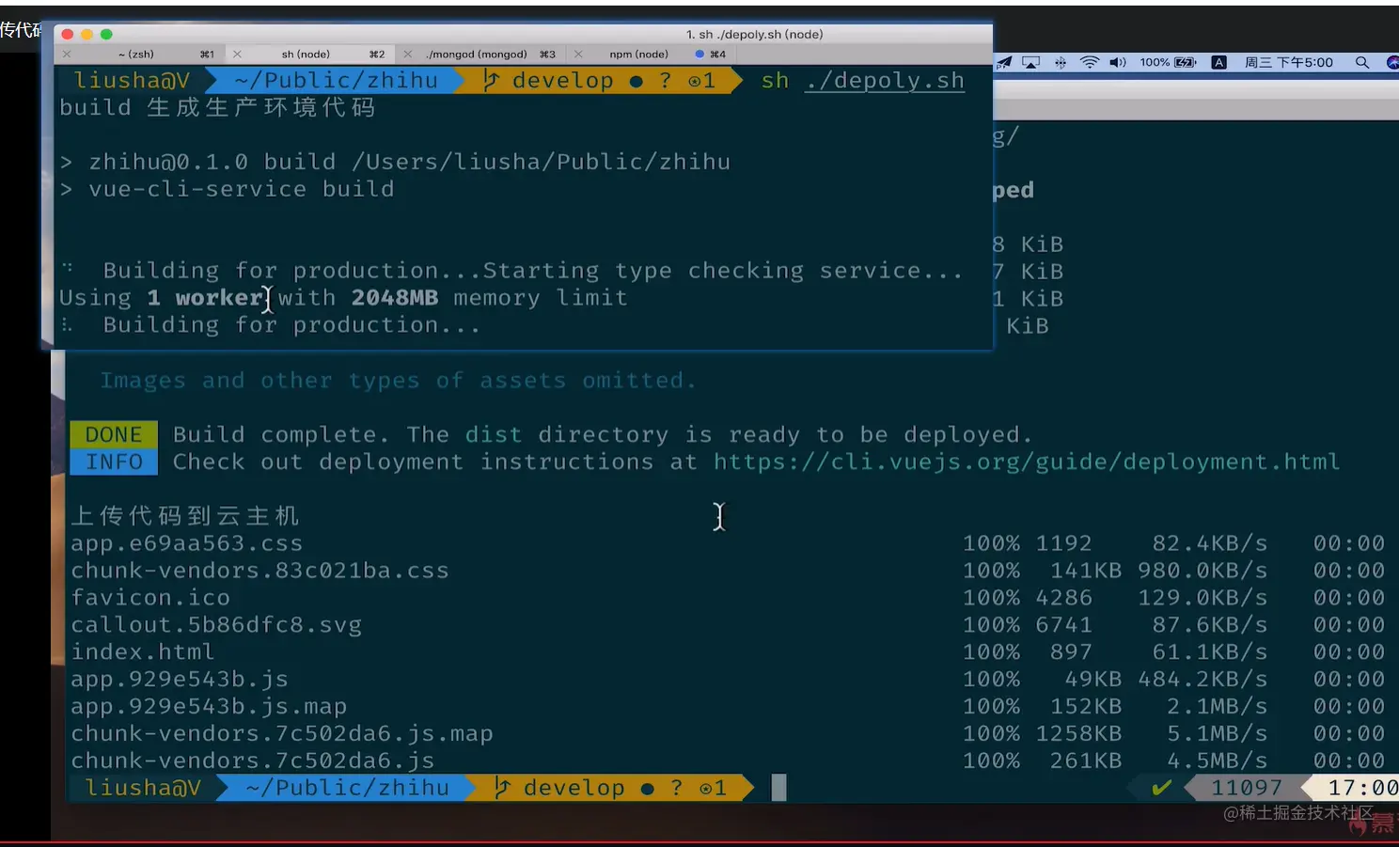Viewport: 1399px width, 847px height.
Task: Click the 11097 segment in bottom prompt
Action: click(x=1246, y=788)
